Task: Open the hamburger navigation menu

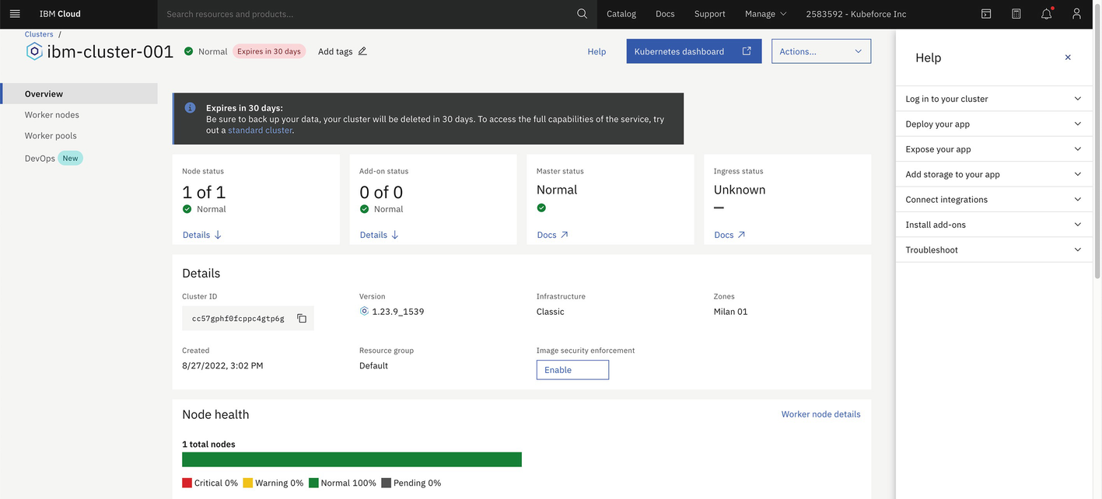Action: coord(14,14)
